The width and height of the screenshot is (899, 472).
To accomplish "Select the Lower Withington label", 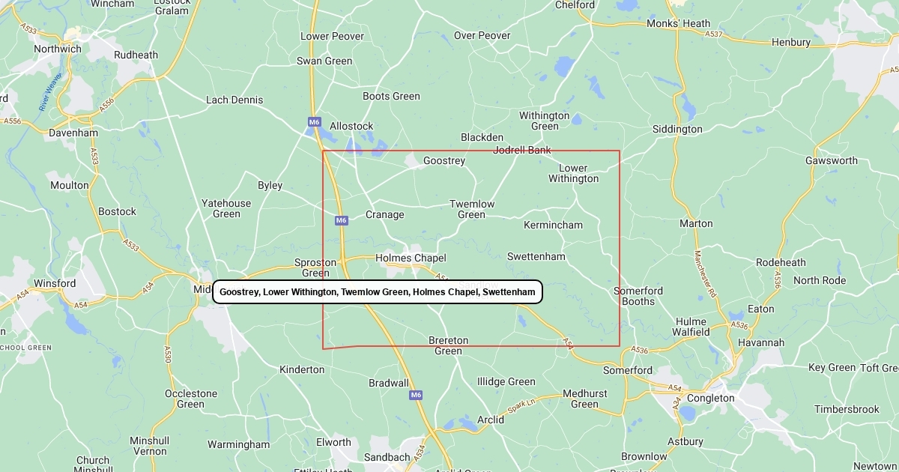I will [574, 173].
